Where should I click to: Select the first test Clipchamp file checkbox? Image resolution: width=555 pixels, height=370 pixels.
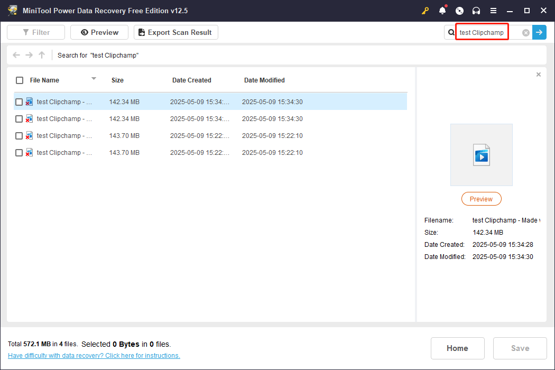(x=19, y=101)
